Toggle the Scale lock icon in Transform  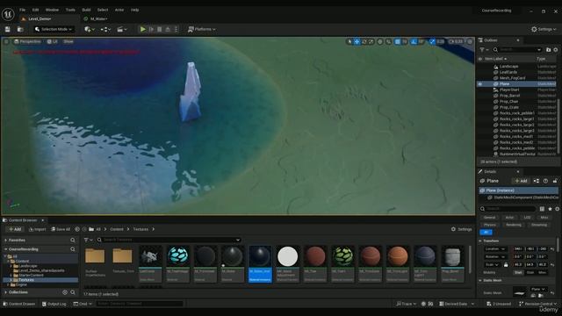[x=506, y=265]
